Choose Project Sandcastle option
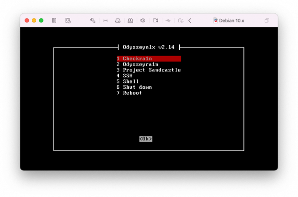Viewport: 298px width, 197px height. coord(149,70)
